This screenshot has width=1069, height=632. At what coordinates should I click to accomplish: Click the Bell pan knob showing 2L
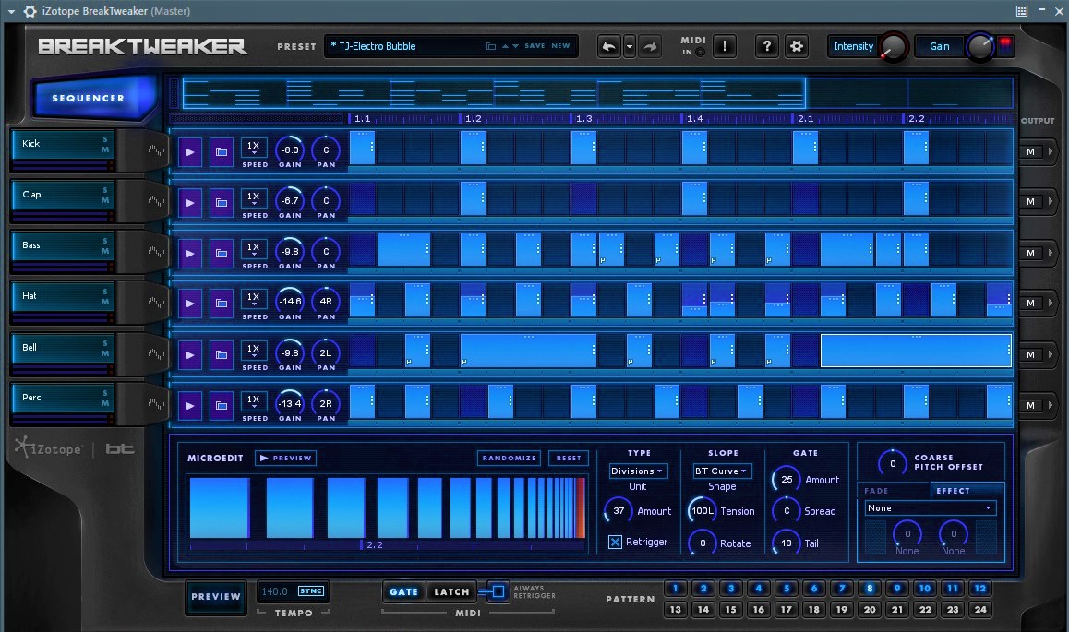click(x=326, y=352)
